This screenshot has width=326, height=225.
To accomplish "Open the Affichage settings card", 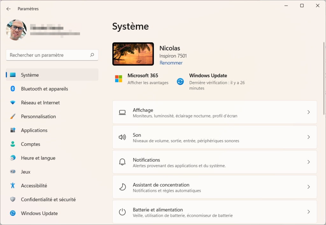I will (x=215, y=112).
